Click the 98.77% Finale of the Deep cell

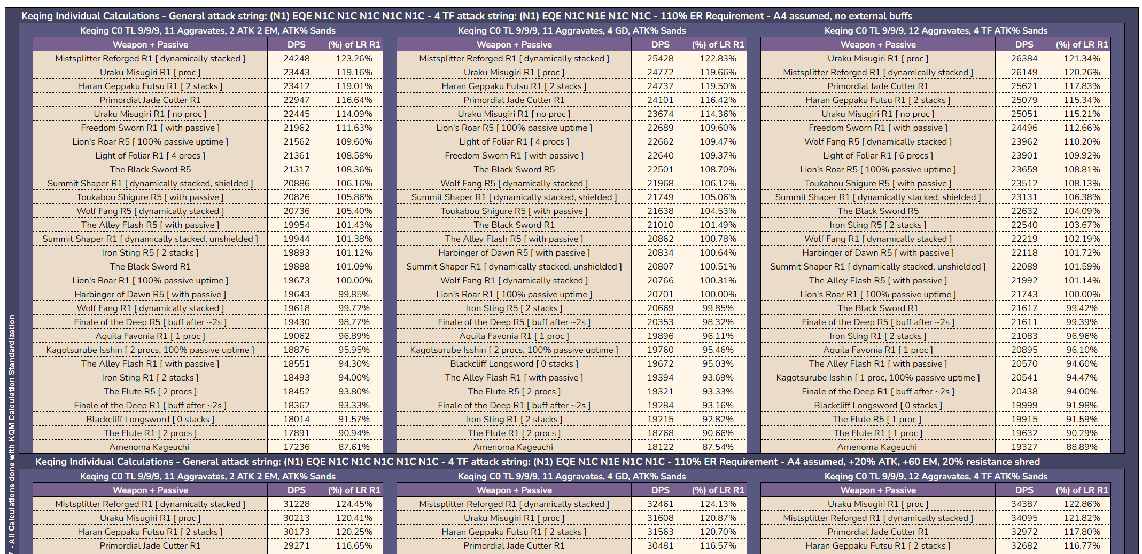[354, 322]
